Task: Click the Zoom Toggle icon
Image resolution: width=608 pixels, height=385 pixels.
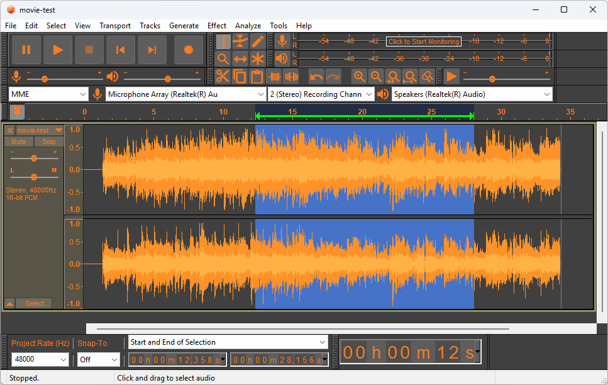Action: [x=428, y=77]
